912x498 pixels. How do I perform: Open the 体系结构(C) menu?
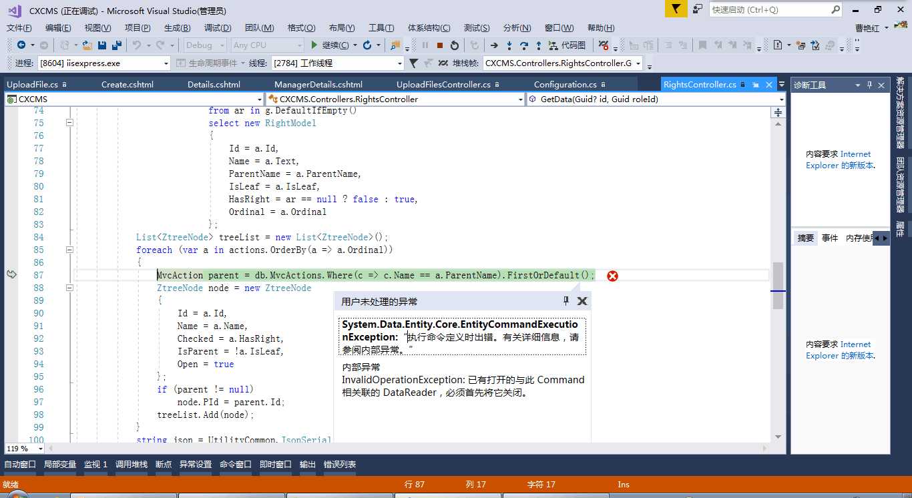429,28
